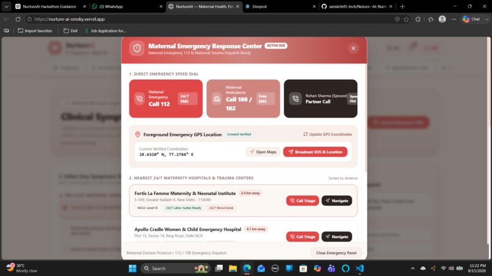Viewport: 492px width, 276px height.
Task: Open Visual Studio Code from taskbar
Action: 360,269
